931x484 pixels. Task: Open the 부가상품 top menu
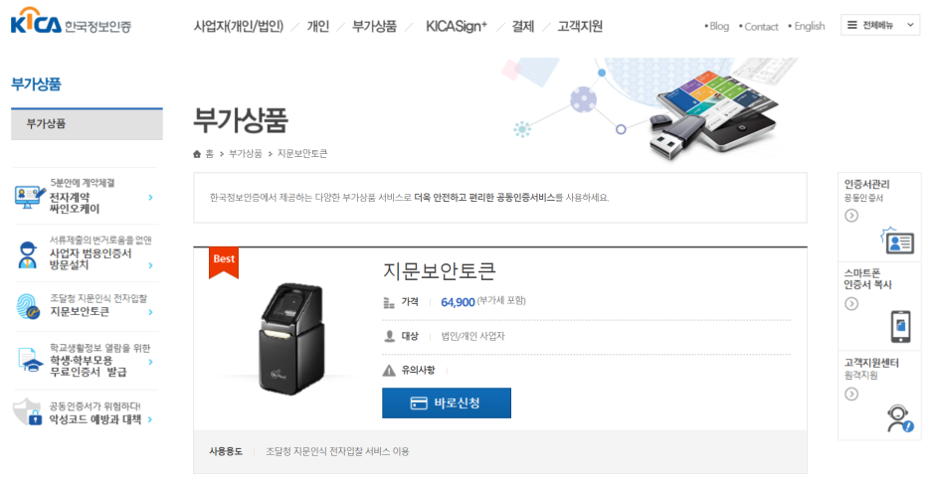click(374, 26)
